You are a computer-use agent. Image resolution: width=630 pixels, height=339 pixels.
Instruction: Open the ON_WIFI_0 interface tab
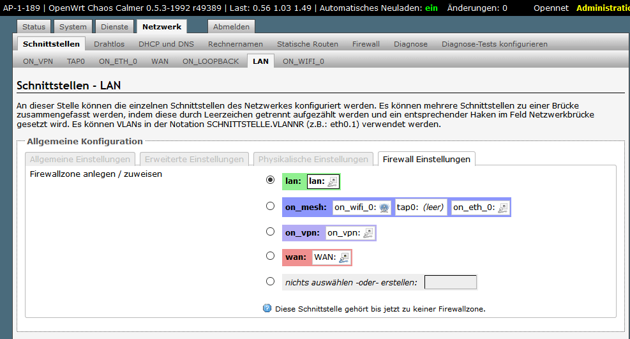(303, 61)
